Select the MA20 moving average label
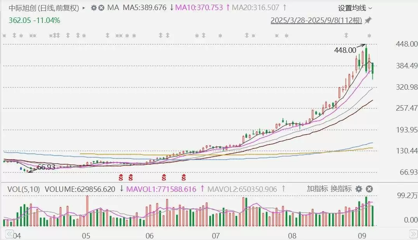Viewport: 418px width, 240px height. (x=257, y=8)
